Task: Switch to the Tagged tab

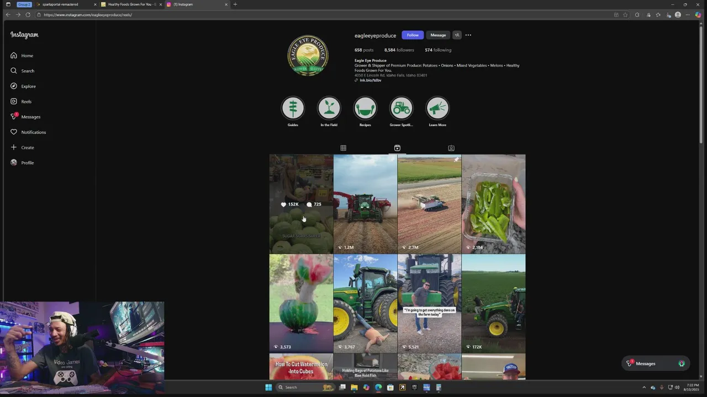Action: (x=451, y=148)
